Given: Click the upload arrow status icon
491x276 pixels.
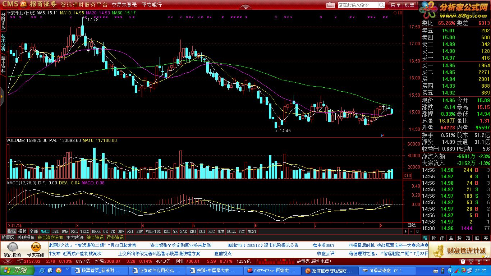Looking at the screenshot, I should pos(463,261).
